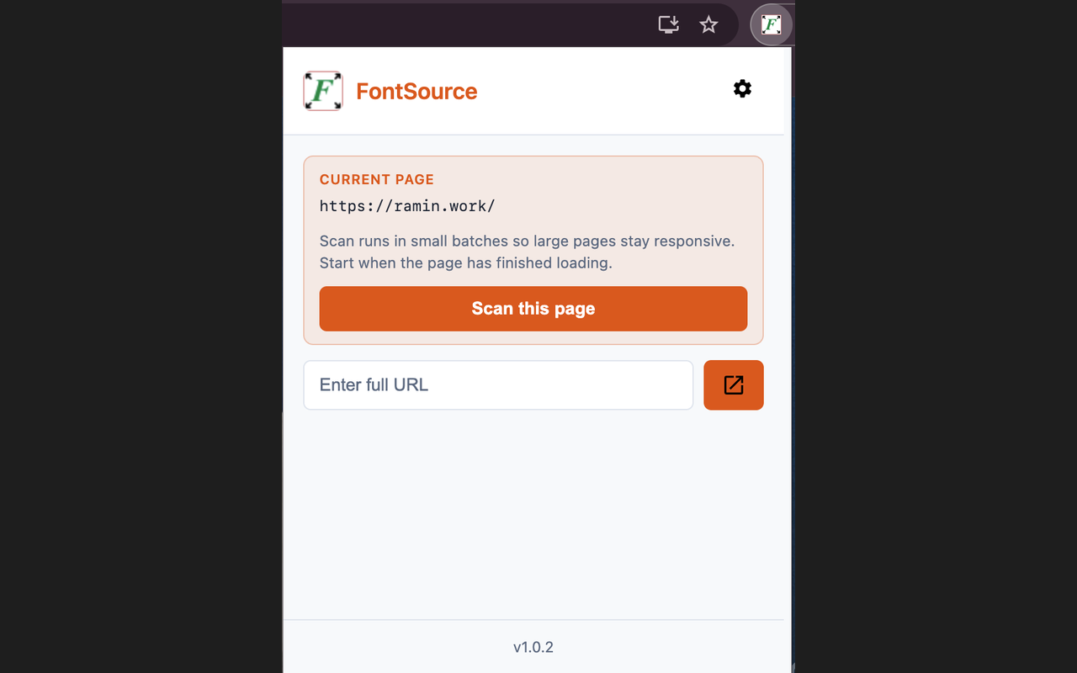Bookmark this tab with the star icon
Screen dimensions: 1077x673
[x=708, y=24]
